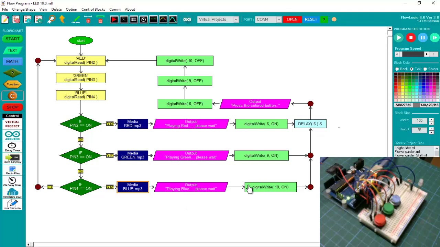
Task: Open the Option menu
Action: click(x=71, y=9)
